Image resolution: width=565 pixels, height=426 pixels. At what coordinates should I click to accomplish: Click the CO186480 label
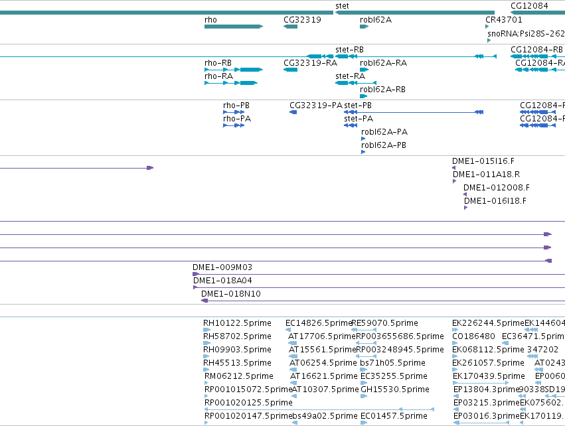[473, 336]
